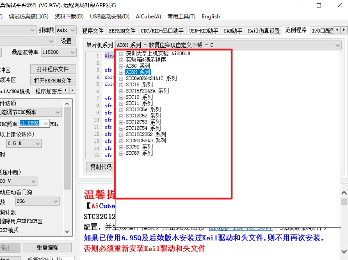Screen dimensions: 348x260
Task: Expand the AI8G 系列 tree node
Action: click(x=121, y=66)
